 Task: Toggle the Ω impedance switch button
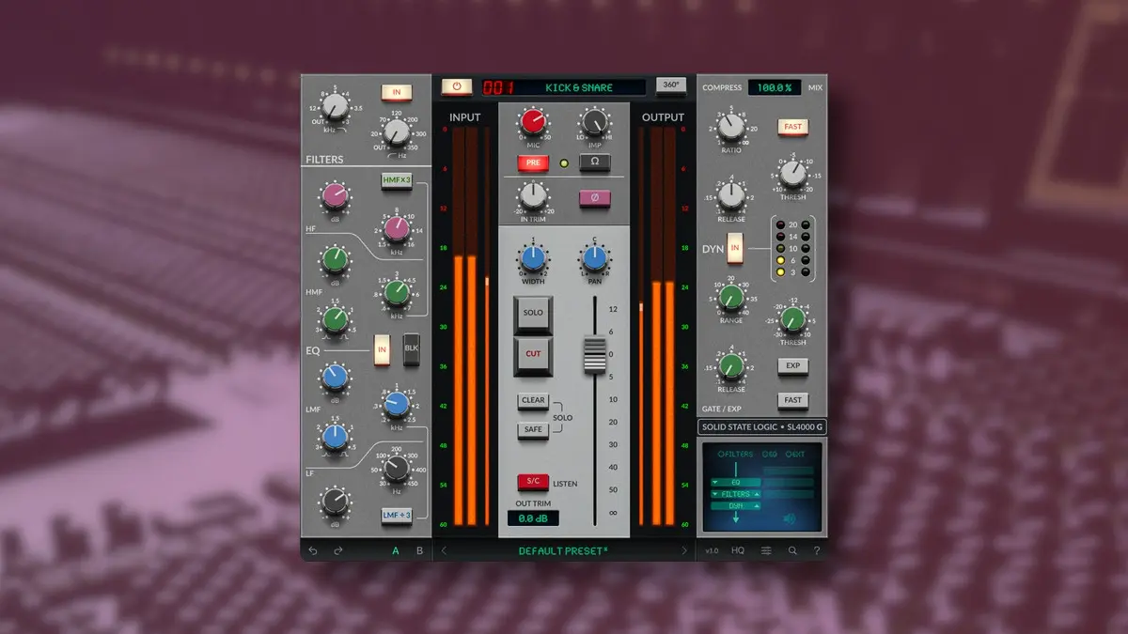[595, 162]
